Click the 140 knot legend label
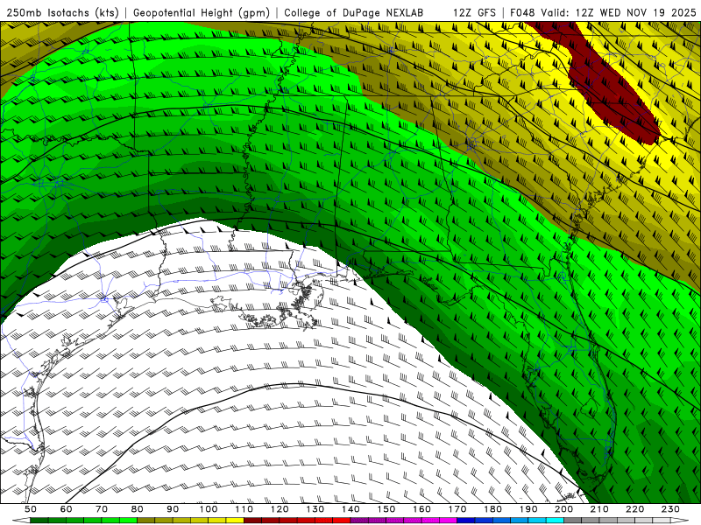This screenshot has height=525, width=701. [350, 509]
